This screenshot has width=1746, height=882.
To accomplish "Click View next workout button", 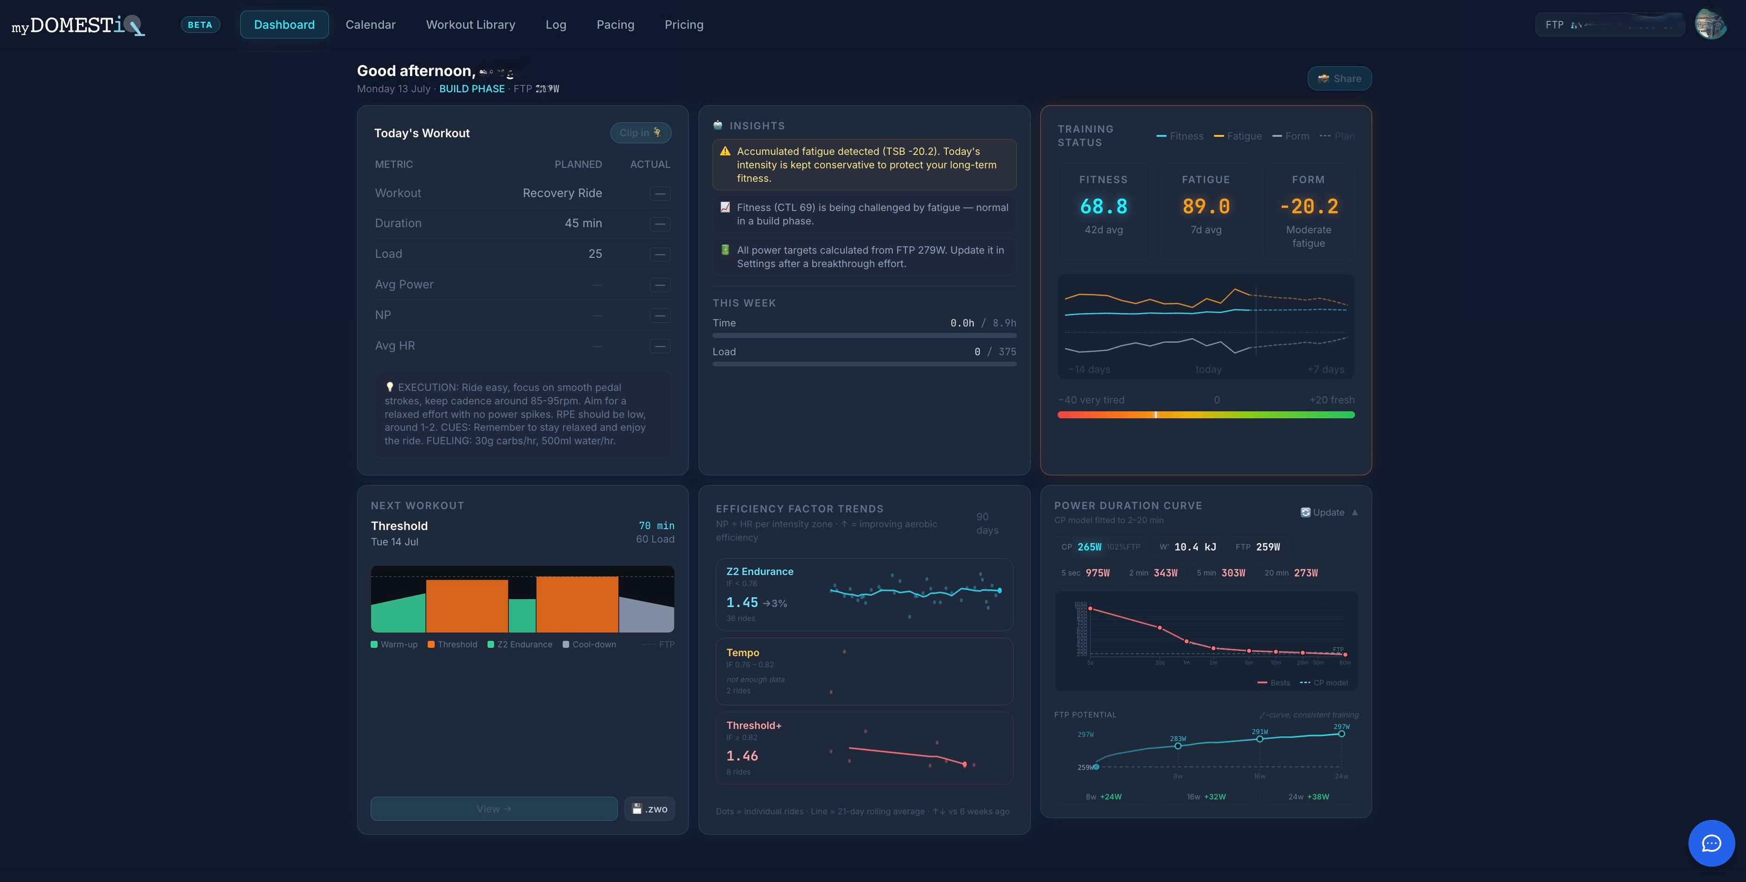I will 494,809.
